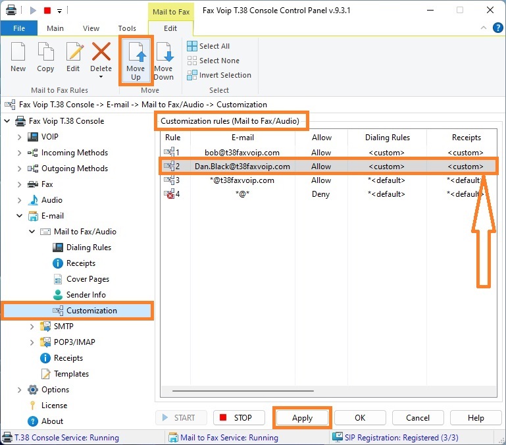Expand the Options tree node
This screenshot has height=445, width=506.
[19, 390]
